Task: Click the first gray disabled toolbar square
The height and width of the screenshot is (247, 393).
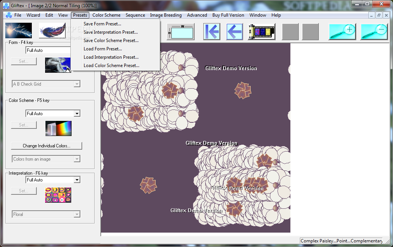Action: [290, 31]
